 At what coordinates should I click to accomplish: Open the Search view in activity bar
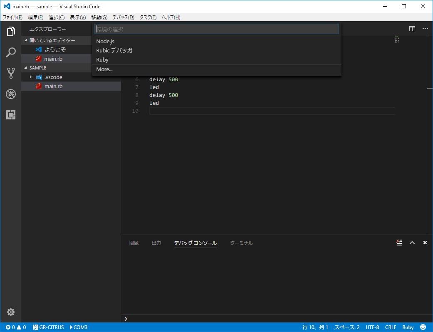11,52
